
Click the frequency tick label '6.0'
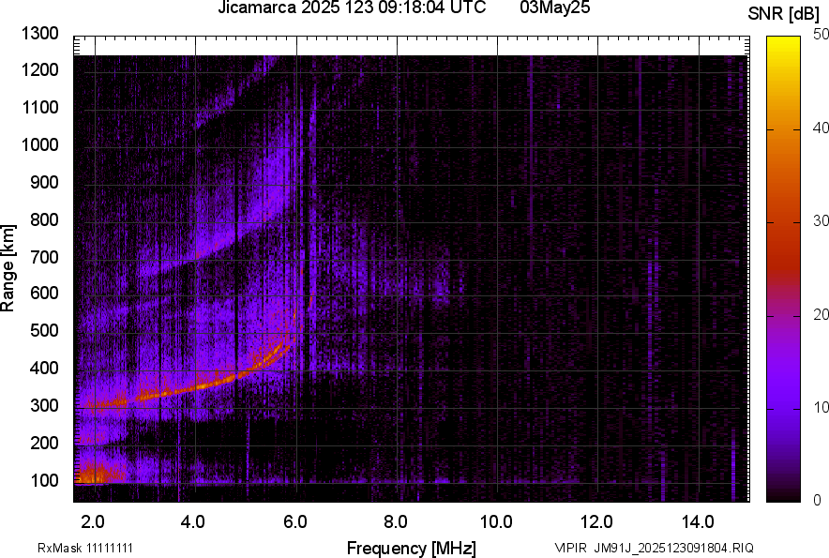click(295, 522)
